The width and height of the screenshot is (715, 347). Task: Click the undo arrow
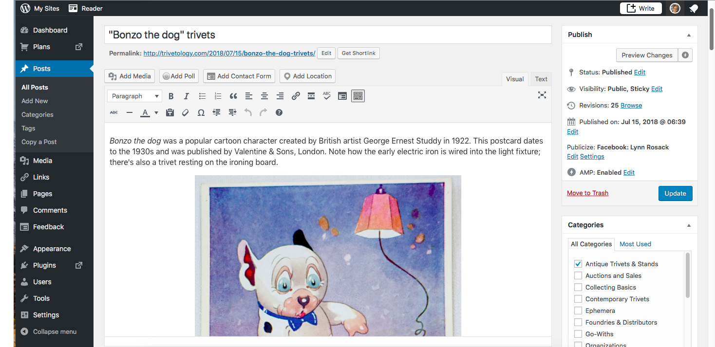point(248,113)
